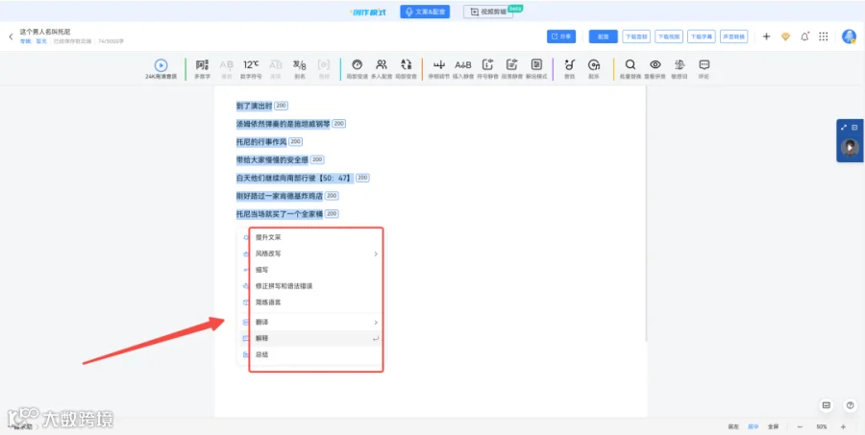Viewport: 865px width, 435px height.
Task: Expand the 风格改写 submenu arrow
Action: [x=376, y=254]
